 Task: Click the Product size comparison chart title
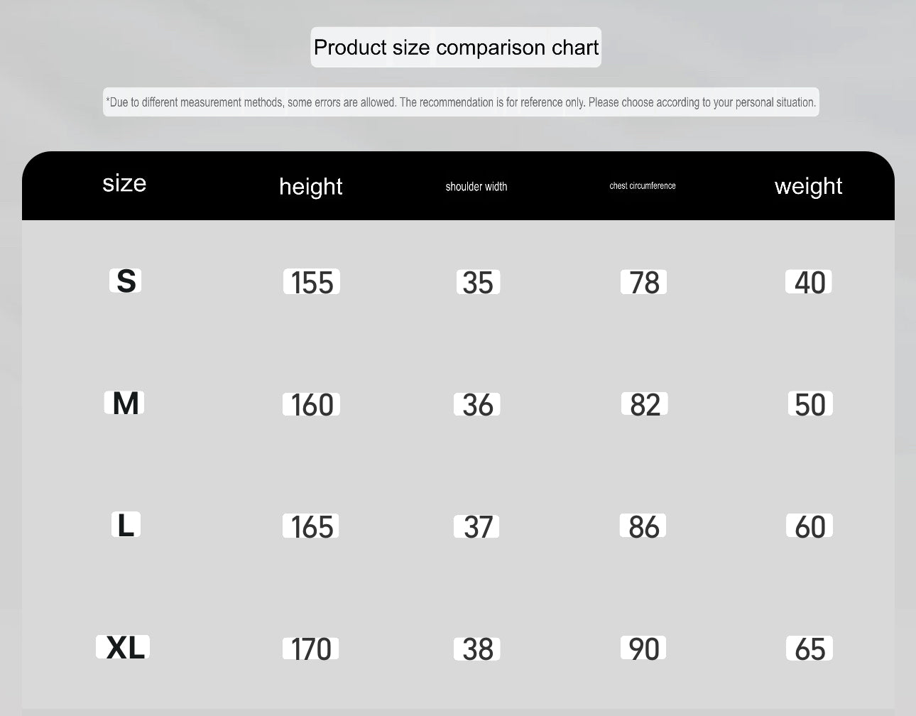(x=456, y=48)
